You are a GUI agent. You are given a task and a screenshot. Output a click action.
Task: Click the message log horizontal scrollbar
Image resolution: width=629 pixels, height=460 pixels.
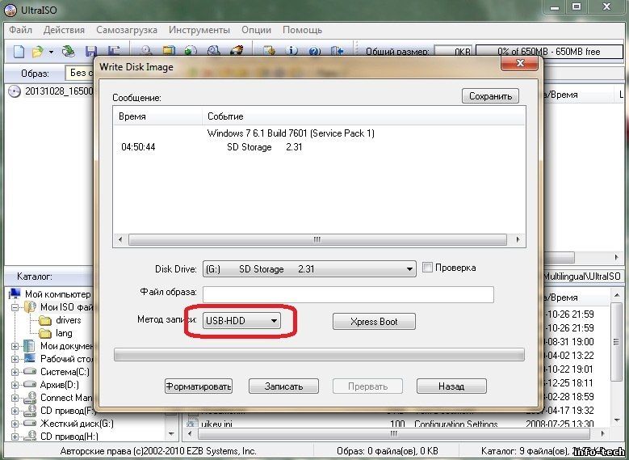pyautogui.click(x=319, y=240)
